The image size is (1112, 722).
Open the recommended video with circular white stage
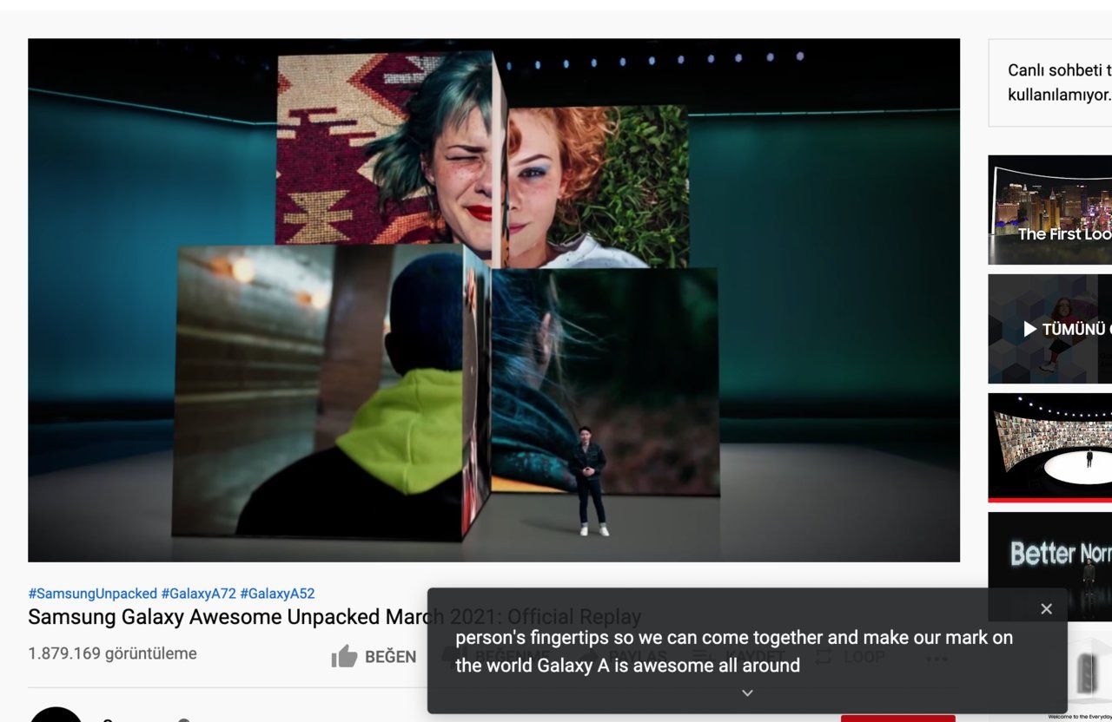pos(1049,448)
